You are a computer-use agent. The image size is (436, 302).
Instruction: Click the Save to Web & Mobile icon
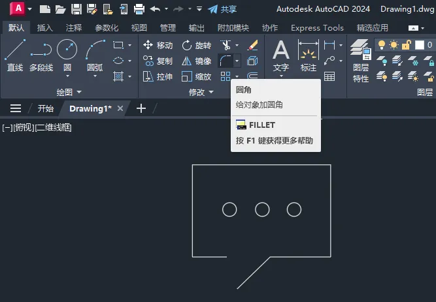[124, 9]
